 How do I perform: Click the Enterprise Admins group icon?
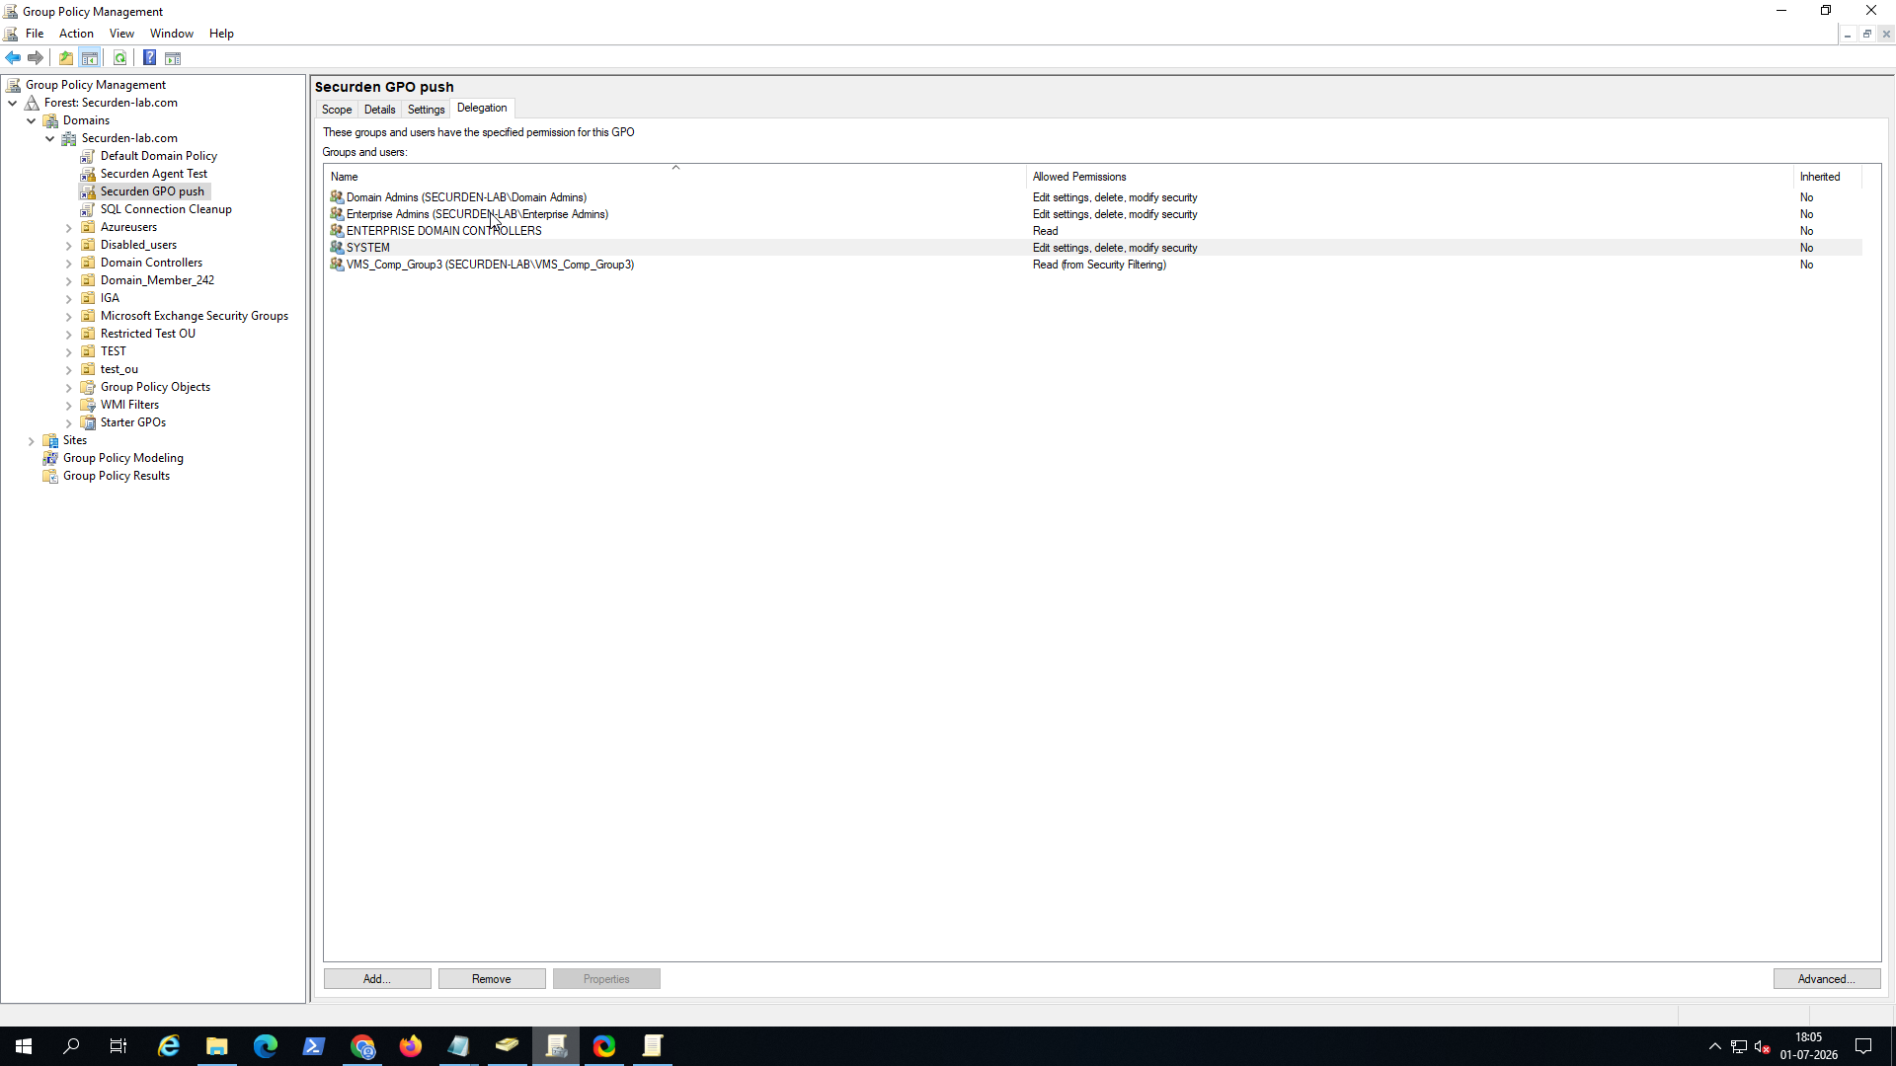337,214
